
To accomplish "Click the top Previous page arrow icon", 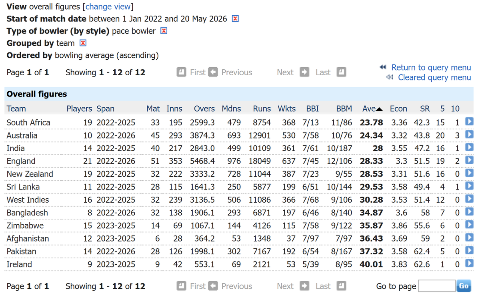I will (x=213, y=72).
